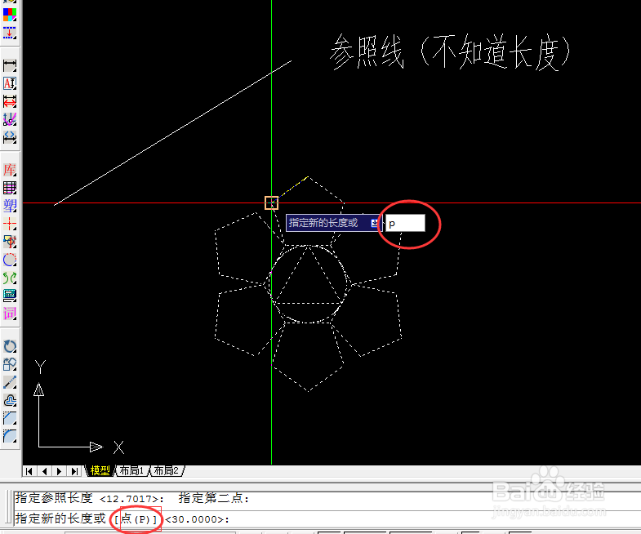Image resolution: width=641 pixels, height=534 pixels.
Task: Click the blue and red circle icon
Action: [10, 260]
